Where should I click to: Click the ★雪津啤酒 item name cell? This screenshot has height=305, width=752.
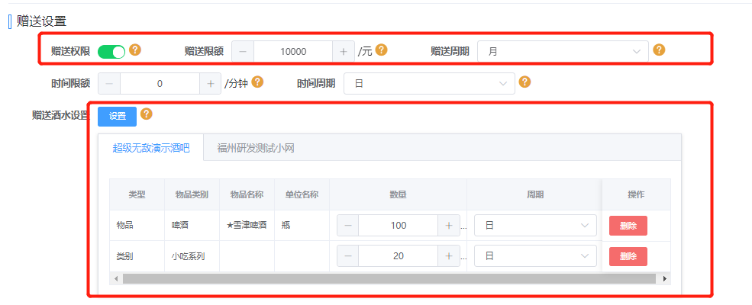click(x=247, y=226)
